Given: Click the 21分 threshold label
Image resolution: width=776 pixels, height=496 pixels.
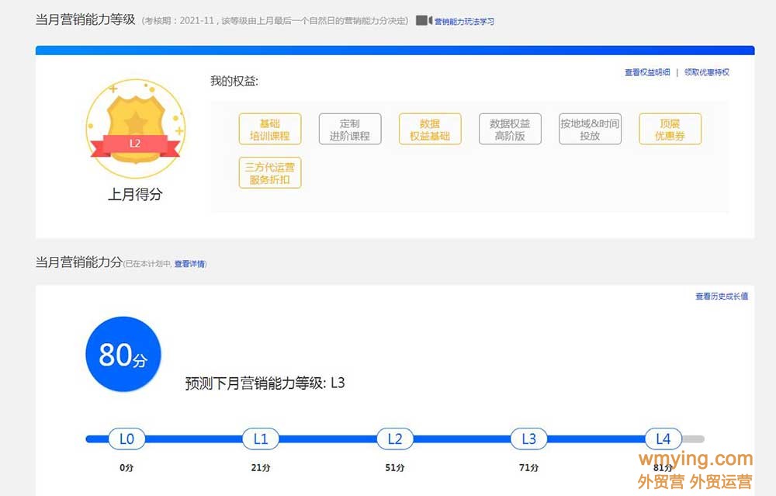Looking at the screenshot, I should 260,467.
